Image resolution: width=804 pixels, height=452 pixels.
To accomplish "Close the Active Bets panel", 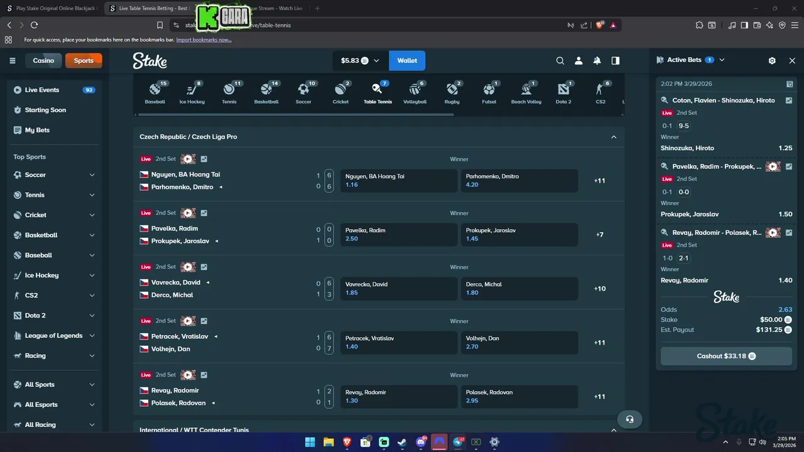I will [x=792, y=60].
